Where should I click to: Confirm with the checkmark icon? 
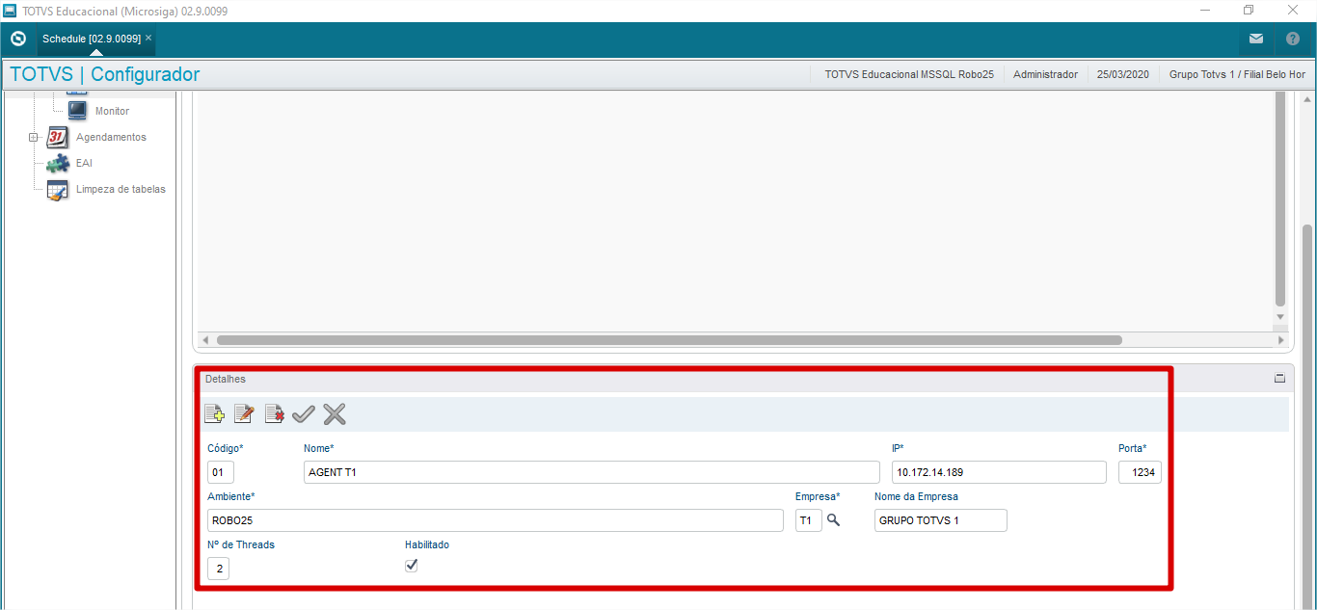[x=304, y=414]
